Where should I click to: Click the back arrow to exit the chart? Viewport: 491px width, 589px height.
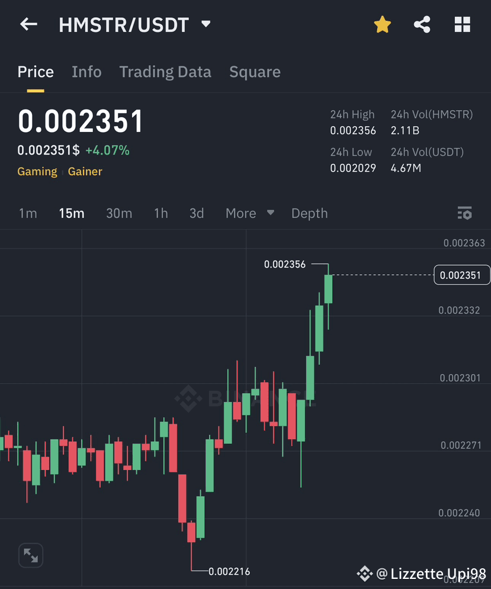[28, 24]
